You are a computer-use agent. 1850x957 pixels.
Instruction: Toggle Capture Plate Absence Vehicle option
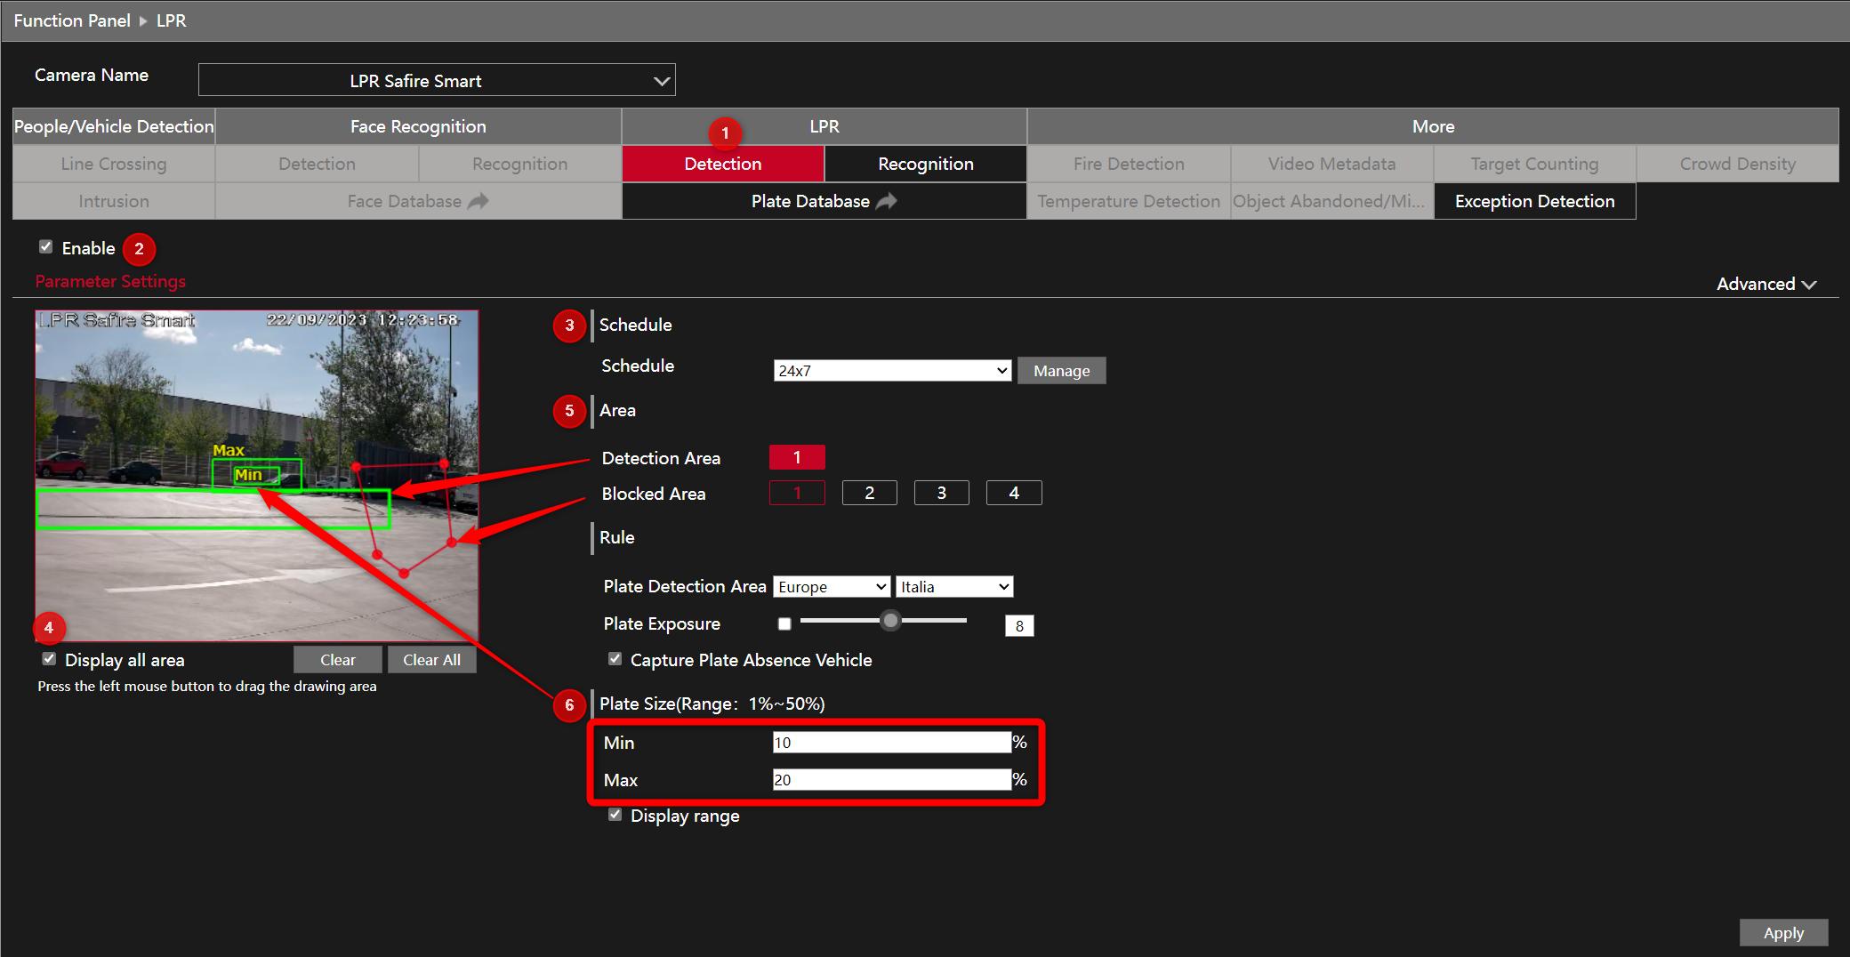[615, 659]
